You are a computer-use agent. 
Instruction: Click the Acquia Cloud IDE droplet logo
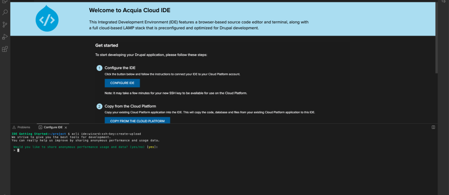(x=47, y=19)
